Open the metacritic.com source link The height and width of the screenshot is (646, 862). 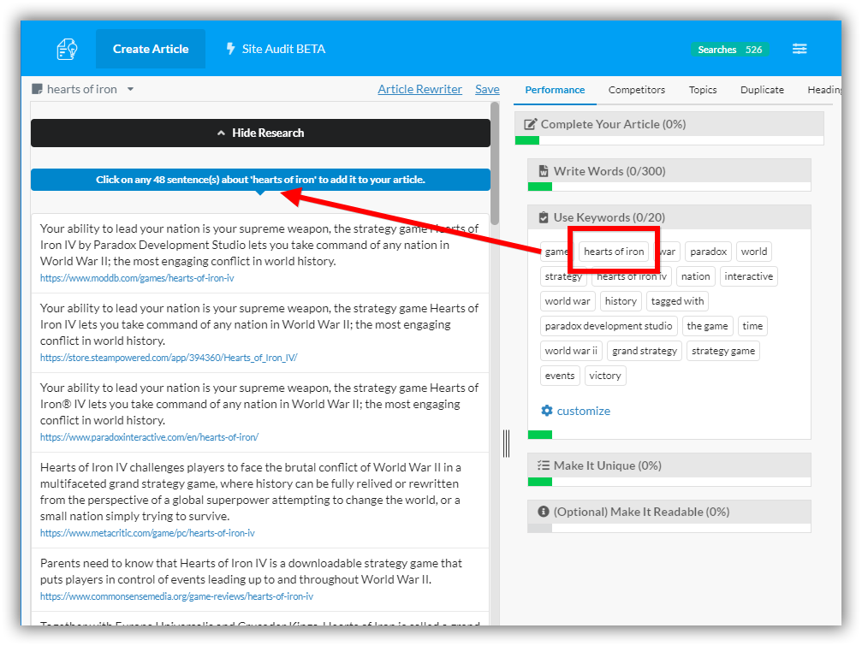click(147, 533)
